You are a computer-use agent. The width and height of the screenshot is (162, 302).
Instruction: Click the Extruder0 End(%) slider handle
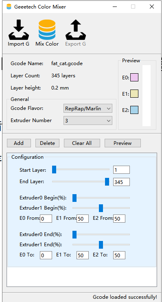pos(74,234)
